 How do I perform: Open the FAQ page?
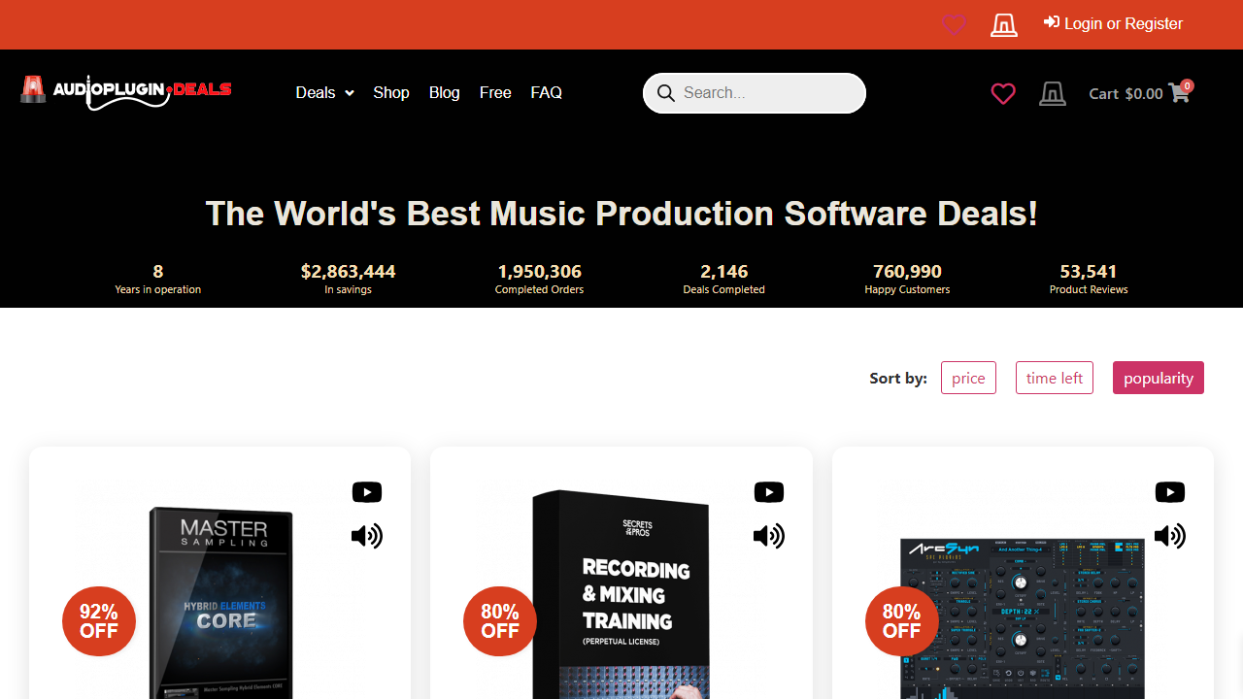coord(546,92)
